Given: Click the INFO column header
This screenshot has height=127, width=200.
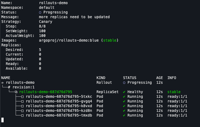Looking at the screenshot, I should pyautogui.click(x=172, y=78).
